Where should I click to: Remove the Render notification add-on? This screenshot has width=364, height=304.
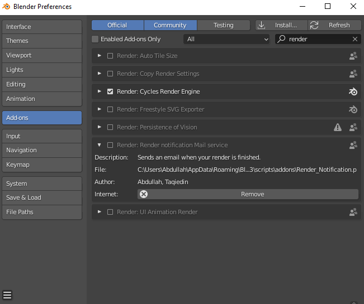pyautogui.click(x=248, y=194)
